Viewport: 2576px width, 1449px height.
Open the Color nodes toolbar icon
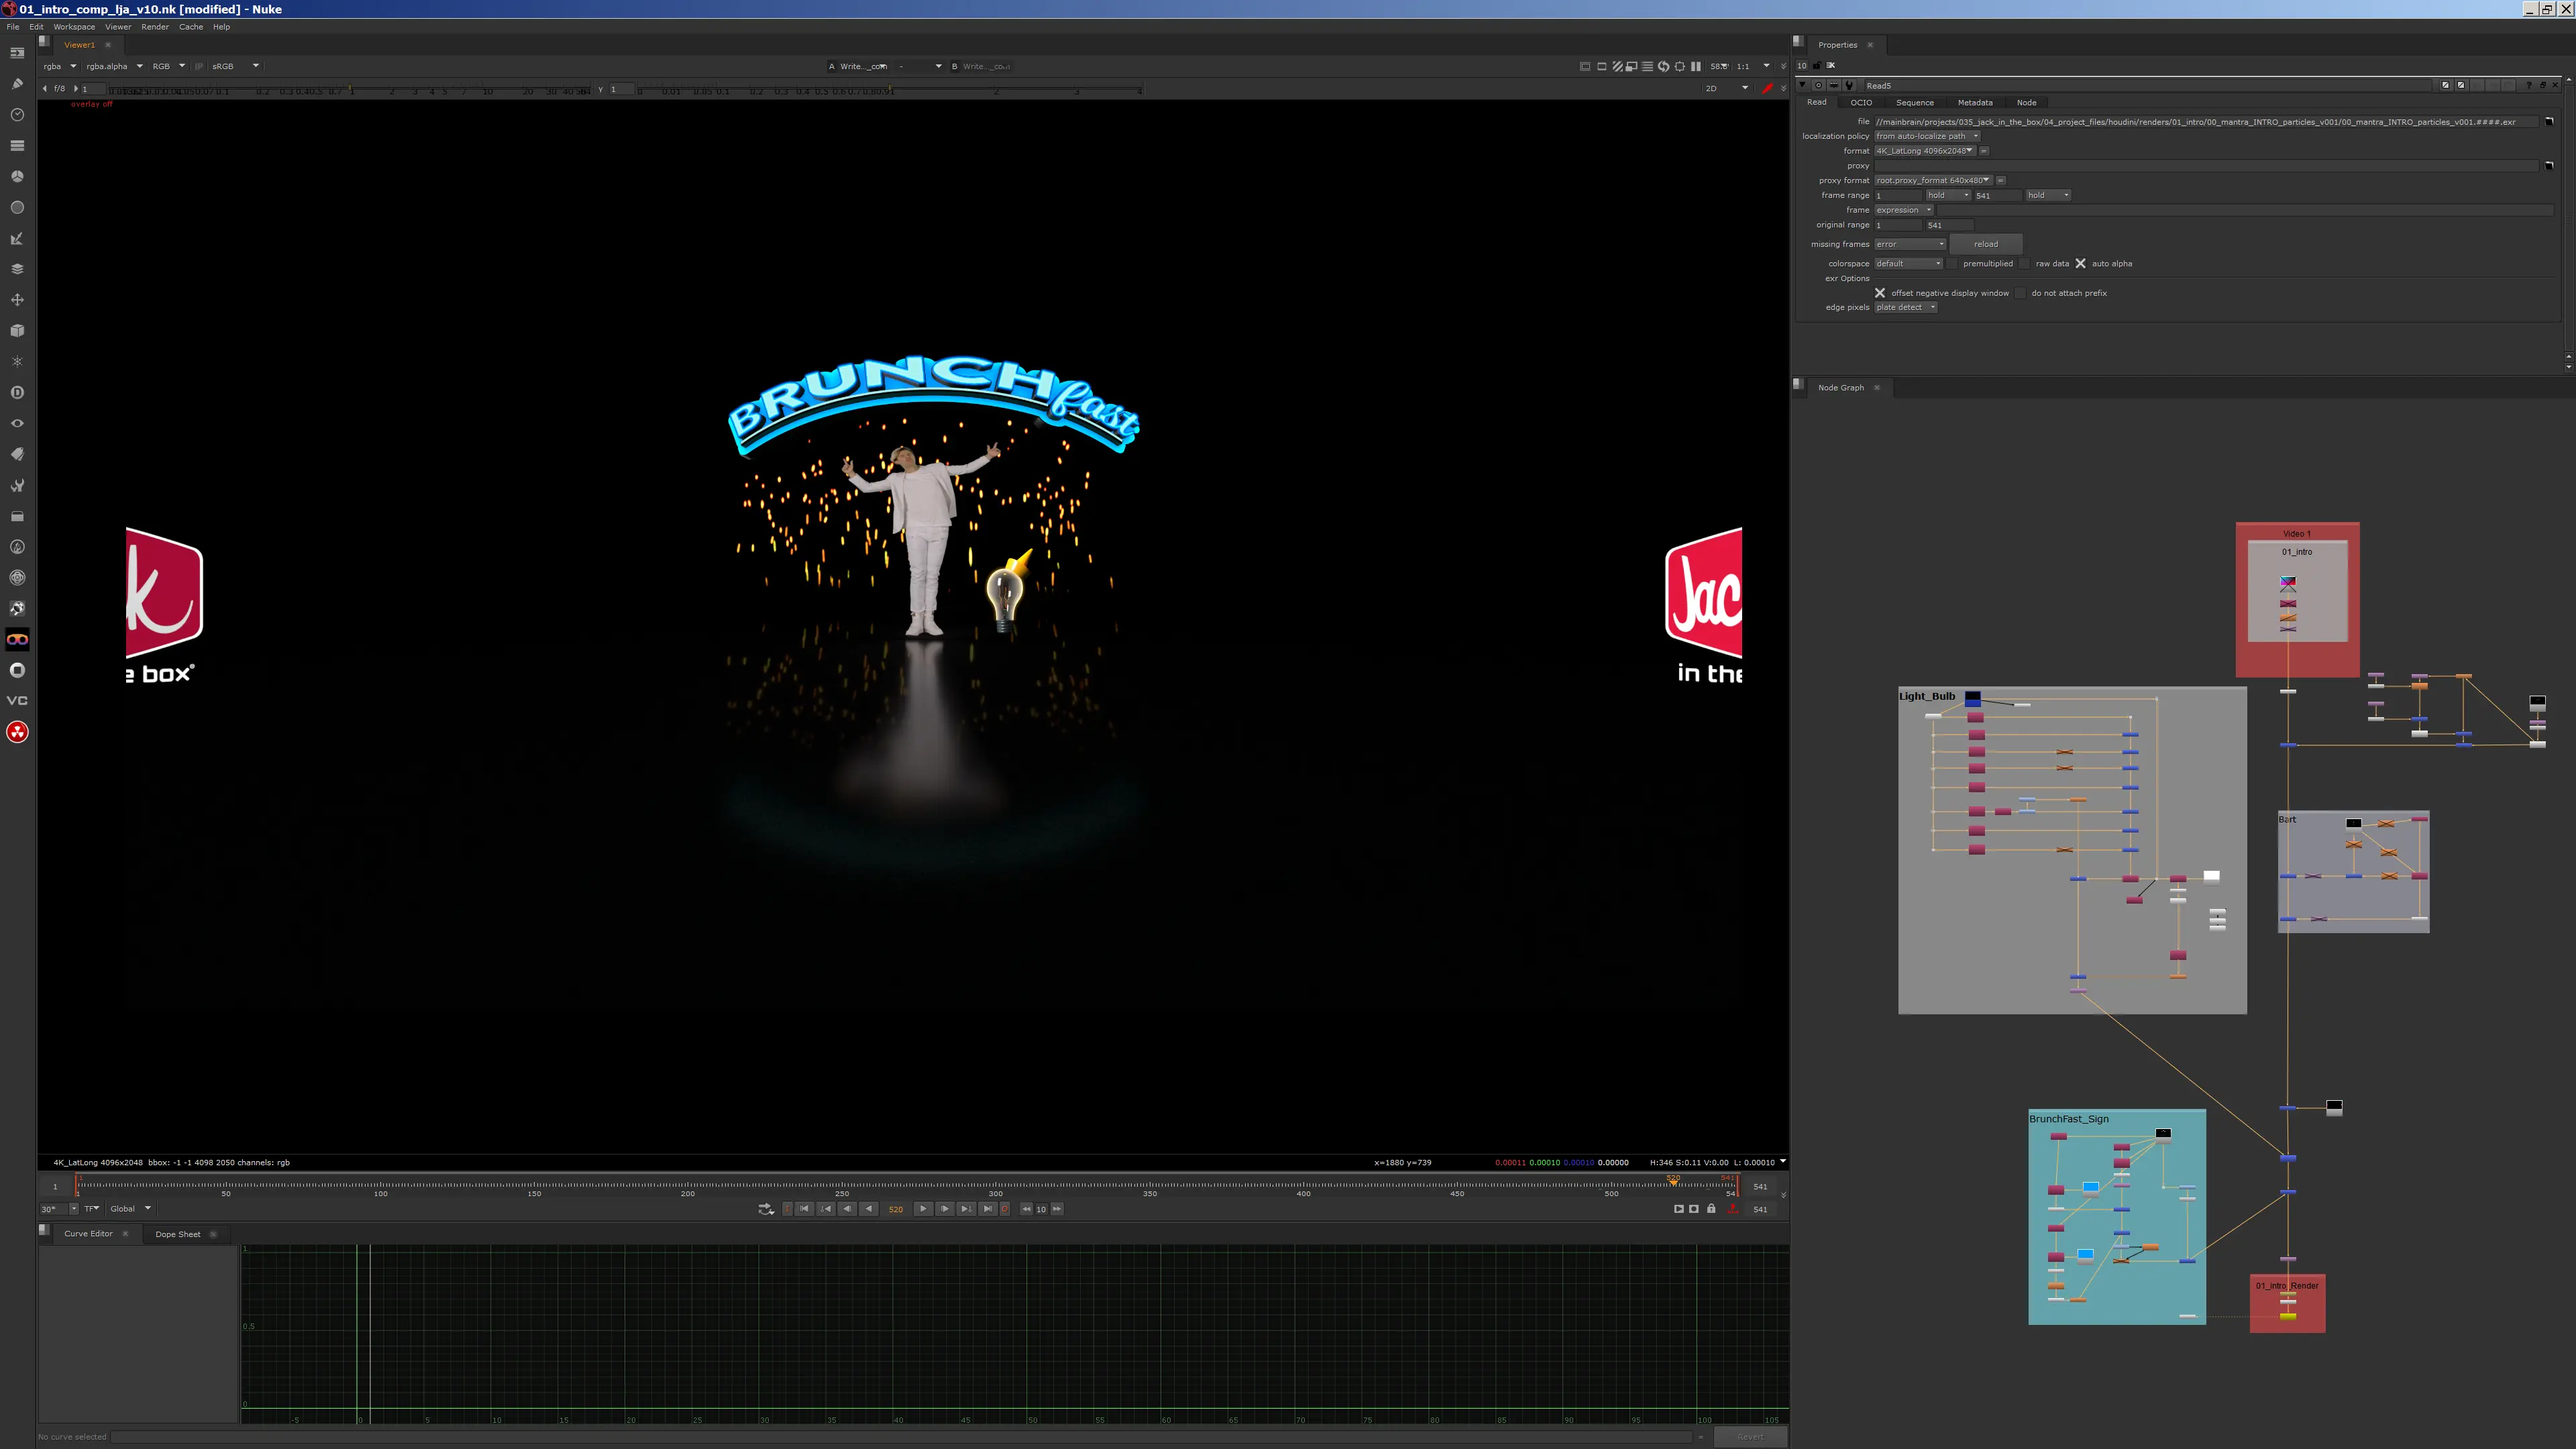17,176
